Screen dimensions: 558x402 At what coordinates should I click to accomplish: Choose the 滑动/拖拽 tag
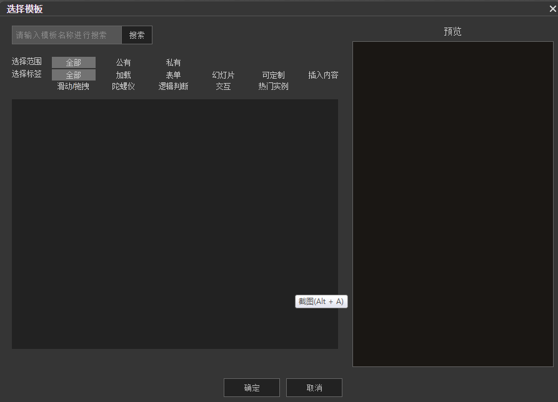pos(74,86)
